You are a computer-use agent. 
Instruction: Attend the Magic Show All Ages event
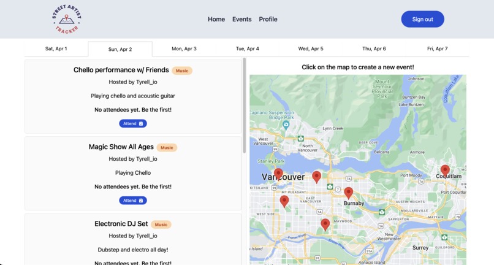click(x=133, y=201)
